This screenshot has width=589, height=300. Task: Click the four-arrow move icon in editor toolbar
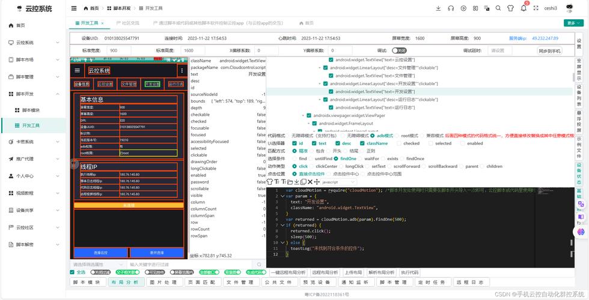click(317, 182)
